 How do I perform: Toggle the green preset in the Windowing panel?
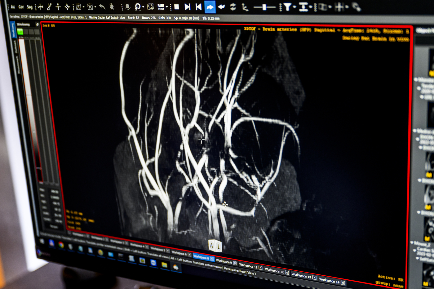[20, 31]
